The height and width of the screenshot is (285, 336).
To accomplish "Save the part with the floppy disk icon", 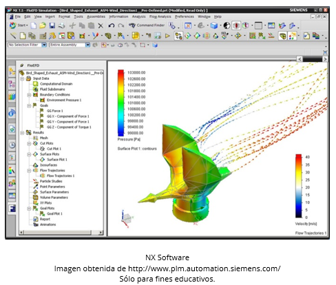I will pyautogui.click(x=52, y=25).
